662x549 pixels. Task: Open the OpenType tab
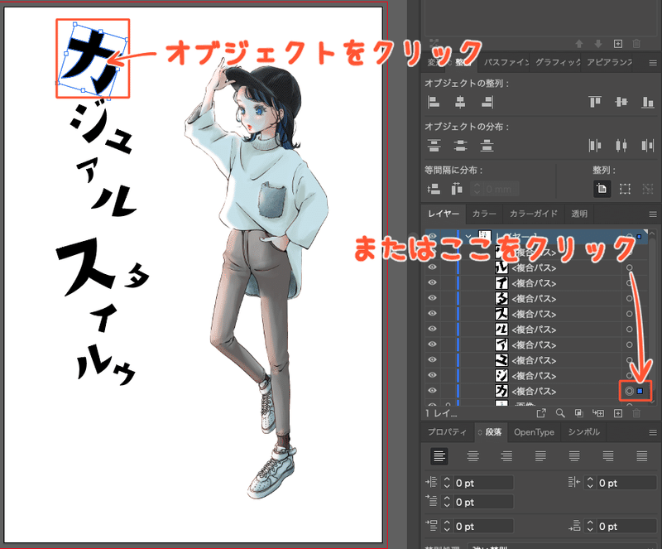(534, 432)
